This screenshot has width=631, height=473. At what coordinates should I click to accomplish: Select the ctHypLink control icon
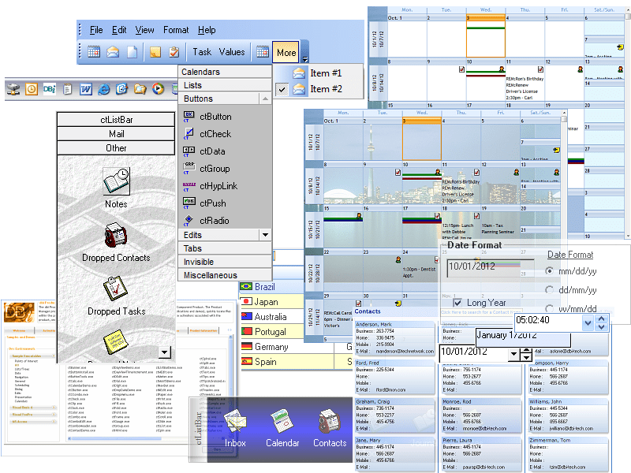click(189, 186)
